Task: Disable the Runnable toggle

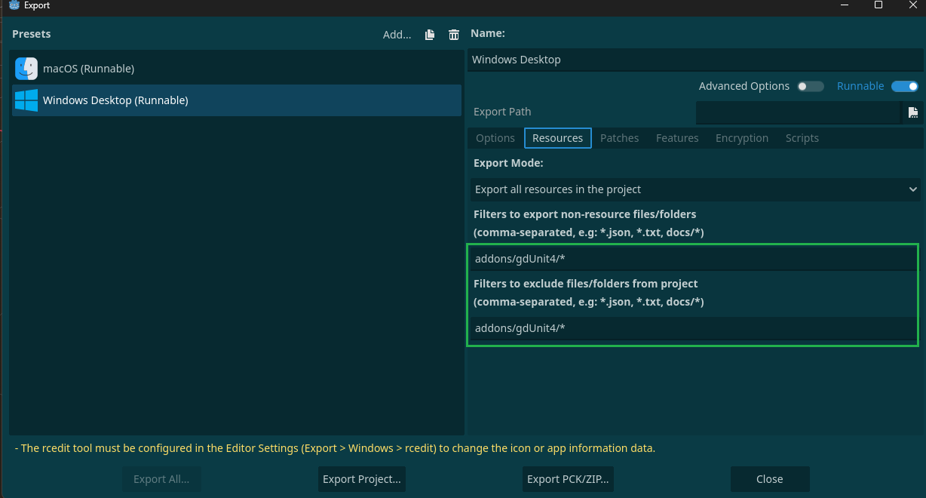Action: [x=904, y=87]
